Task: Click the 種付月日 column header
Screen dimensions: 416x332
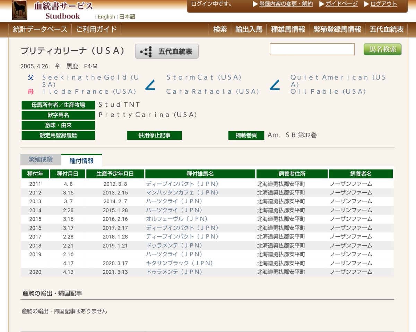Action: (67, 174)
